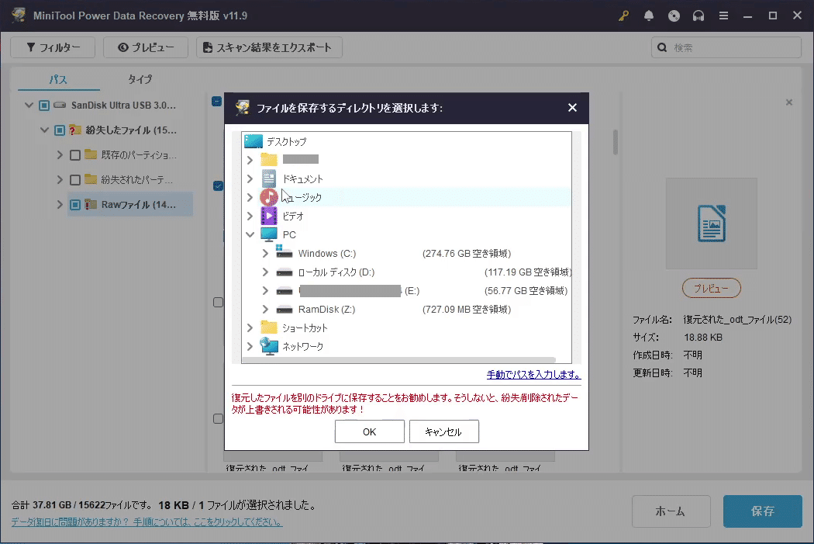This screenshot has height=544, width=814.
Task: Click the ホーム button
Action: pyautogui.click(x=671, y=511)
